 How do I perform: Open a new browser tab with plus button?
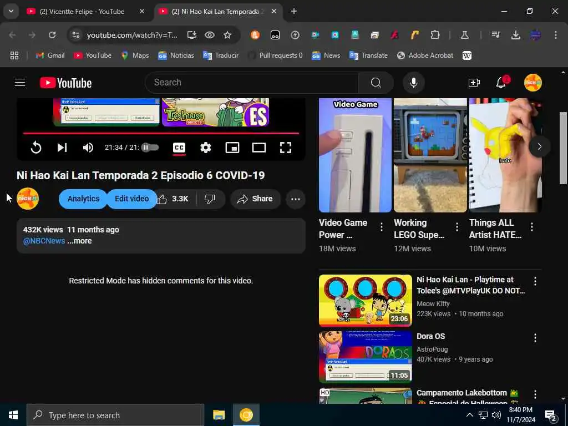(x=294, y=12)
